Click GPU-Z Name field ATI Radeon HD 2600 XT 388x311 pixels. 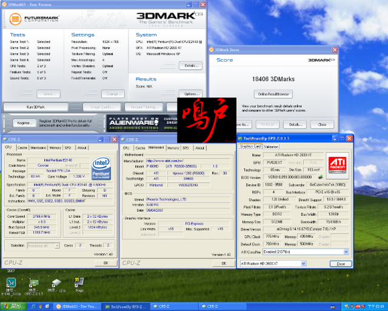pos(293,155)
